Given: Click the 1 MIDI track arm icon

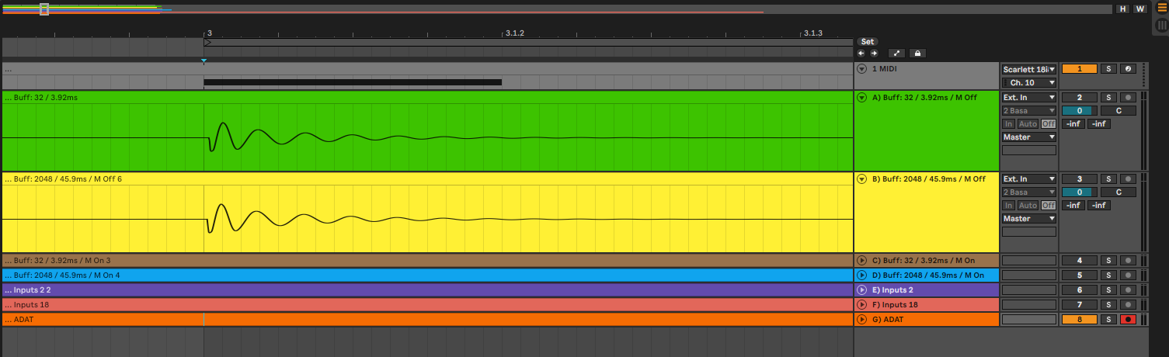Looking at the screenshot, I should 1128,69.
